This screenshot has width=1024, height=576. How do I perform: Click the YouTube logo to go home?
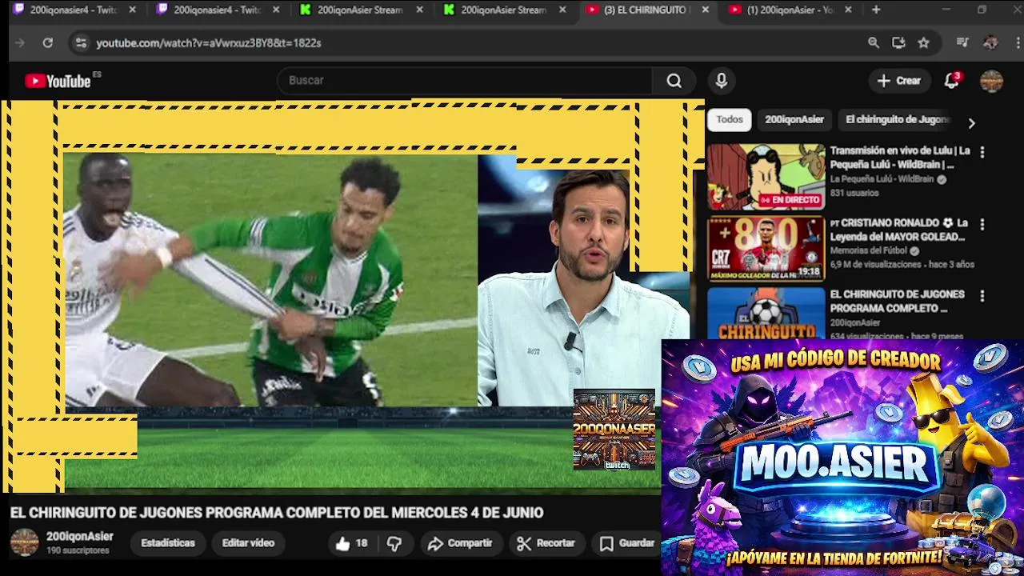pyautogui.click(x=58, y=81)
